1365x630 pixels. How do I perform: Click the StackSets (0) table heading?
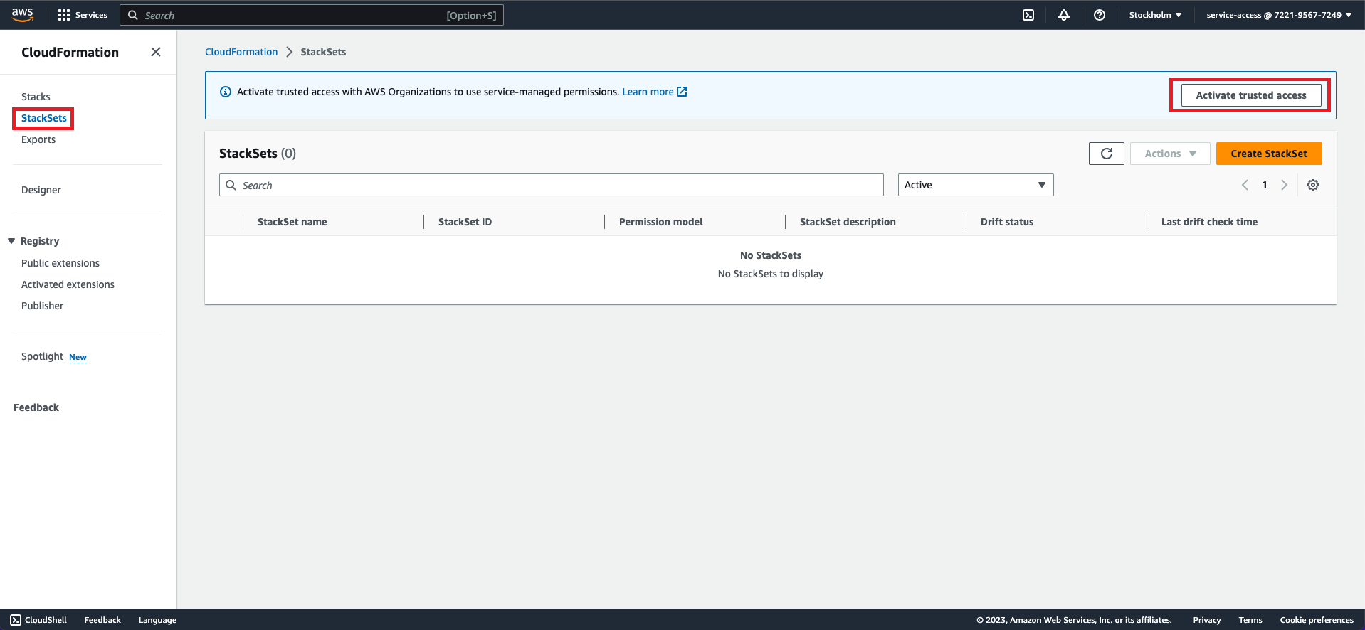(x=258, y=154)
